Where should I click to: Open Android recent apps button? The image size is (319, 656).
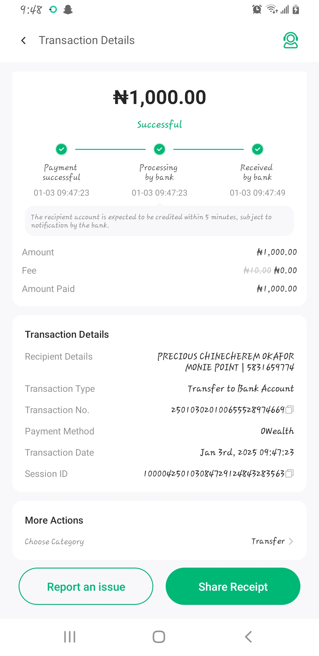(70, 636)
